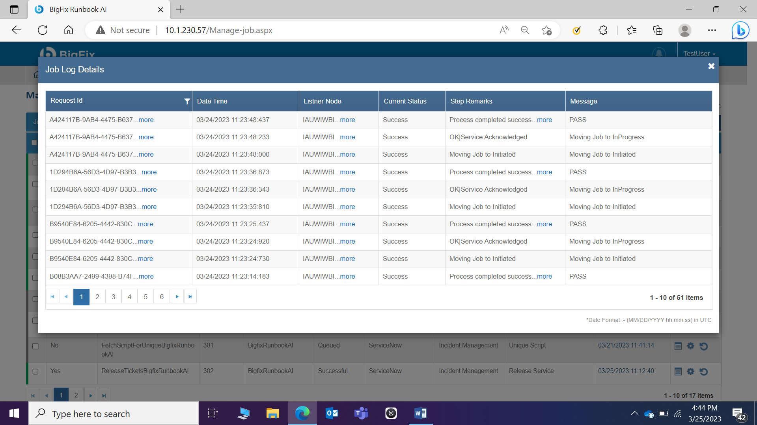Check the ReleaseTicketsBigfixRunbookAI row checkbox

click(35, 371)
